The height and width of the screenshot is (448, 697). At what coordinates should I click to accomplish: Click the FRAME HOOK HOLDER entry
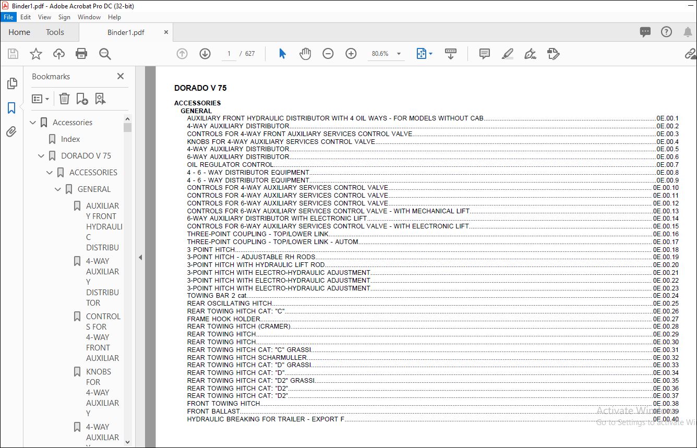[x=433, y=319]
